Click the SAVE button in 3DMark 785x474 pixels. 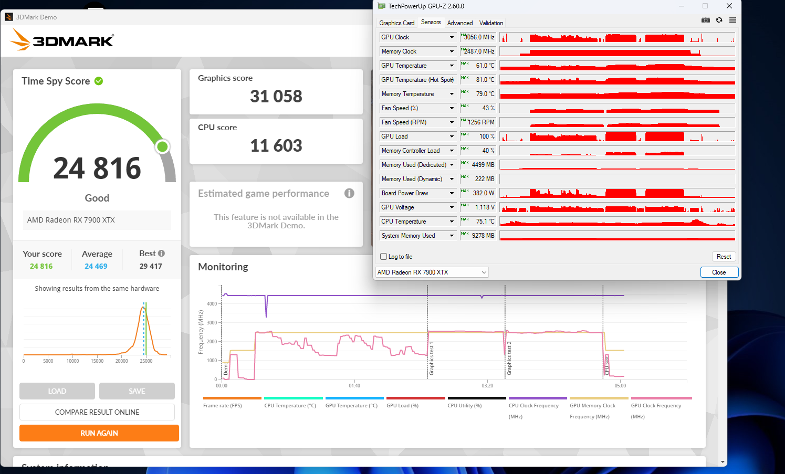pyautogui.click(x=137, y=391)
